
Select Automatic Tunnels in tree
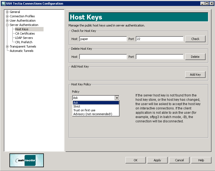(x=22, y=51)
